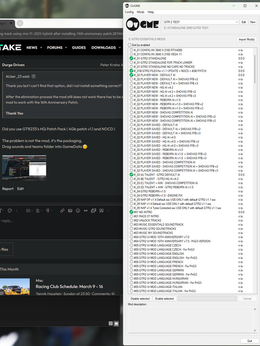Click the new tab plus button in browser

point(20,23)
